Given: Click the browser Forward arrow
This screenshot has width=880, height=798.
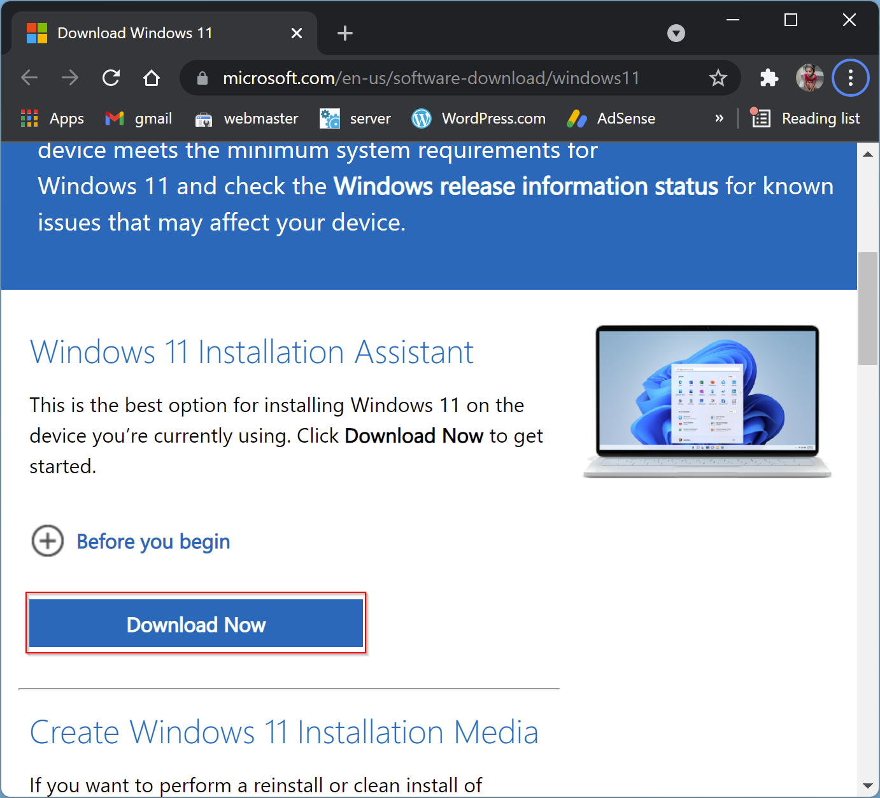Looking at the screenshot, I should coord(70,78).
